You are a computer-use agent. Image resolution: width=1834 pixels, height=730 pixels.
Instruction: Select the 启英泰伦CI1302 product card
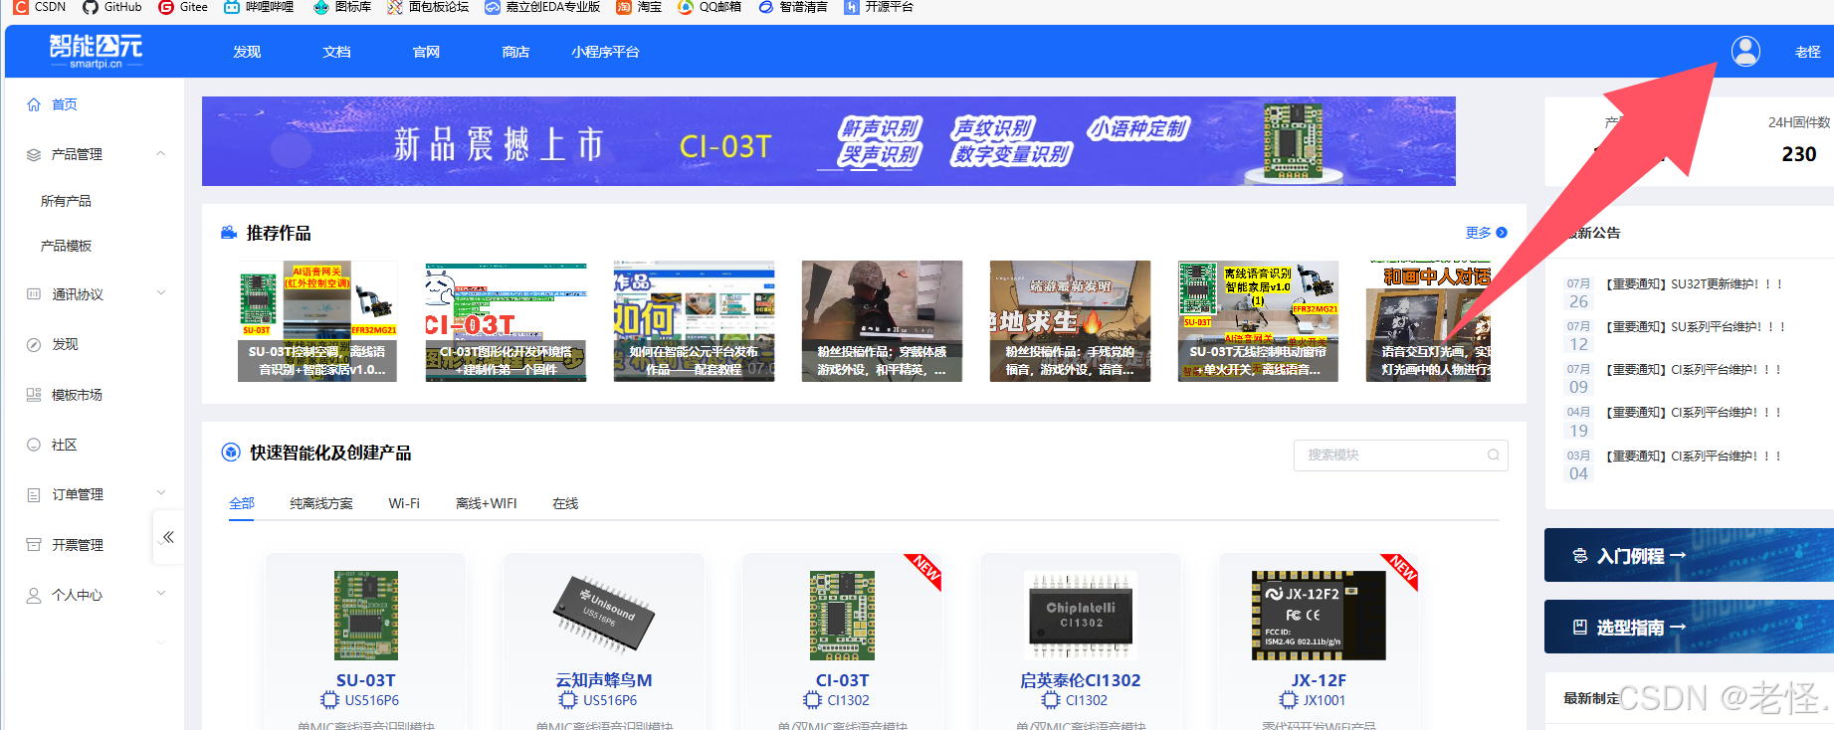click(x=1081, y=641)
